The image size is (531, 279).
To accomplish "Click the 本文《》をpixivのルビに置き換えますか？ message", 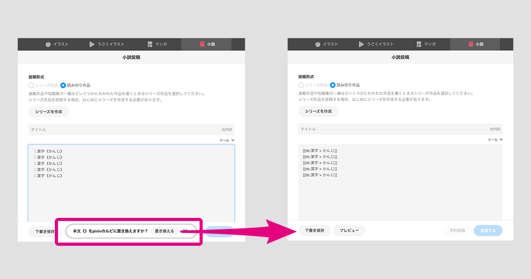I will click(110, 231).
